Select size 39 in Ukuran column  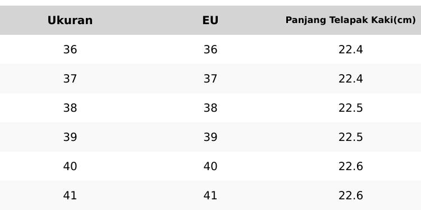(70, 137)
